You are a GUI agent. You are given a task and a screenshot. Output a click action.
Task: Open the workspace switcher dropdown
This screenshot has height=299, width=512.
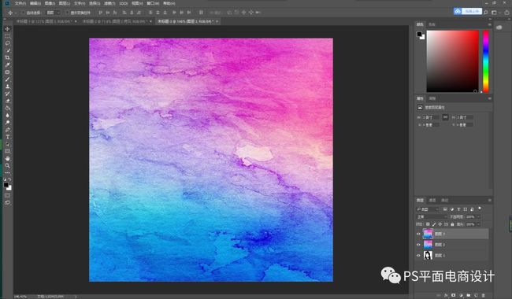[495, 13]
